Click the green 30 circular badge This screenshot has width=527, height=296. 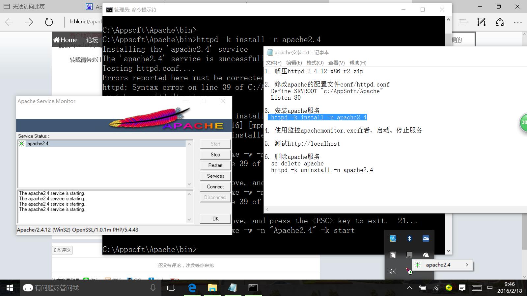[x=523, y=122]
